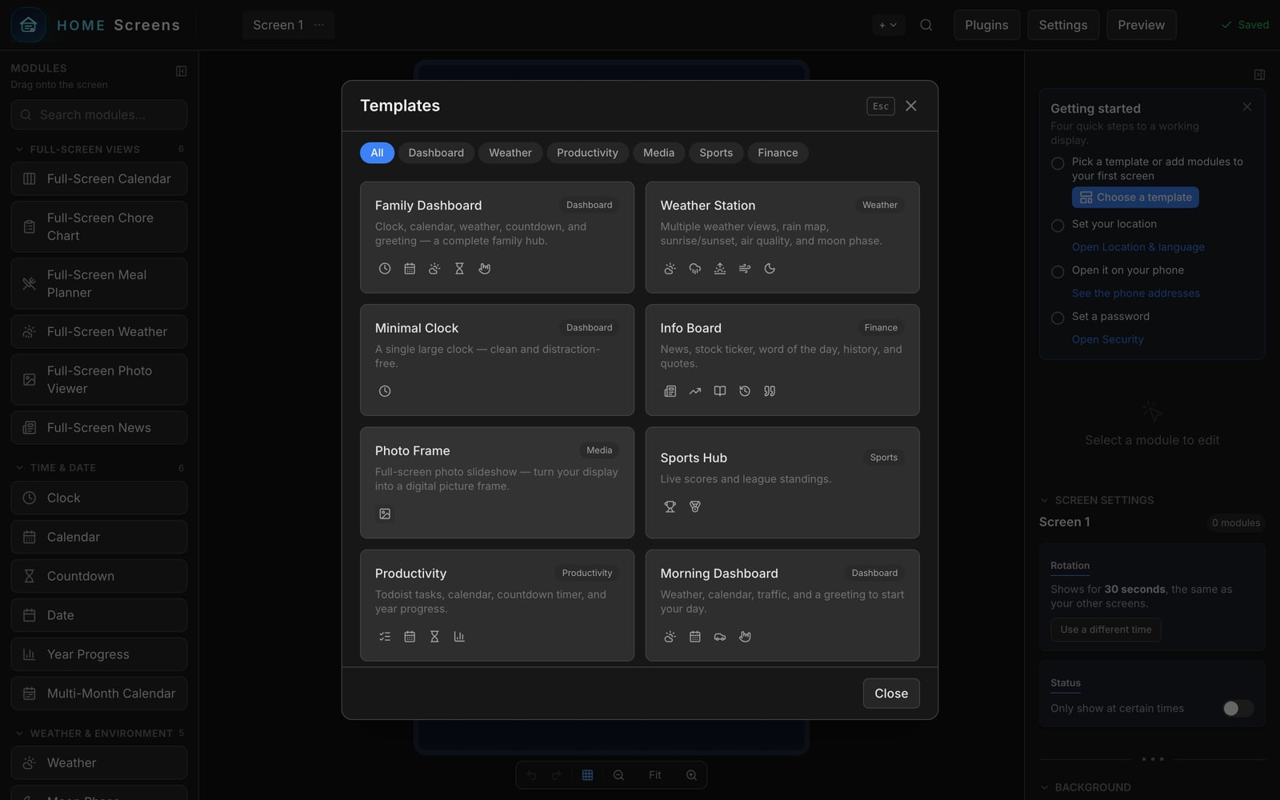The width and height of the screenshot is (1280, 800).
Task: Check the 'Set a password' step circle
Action: tap(1058, 318)
